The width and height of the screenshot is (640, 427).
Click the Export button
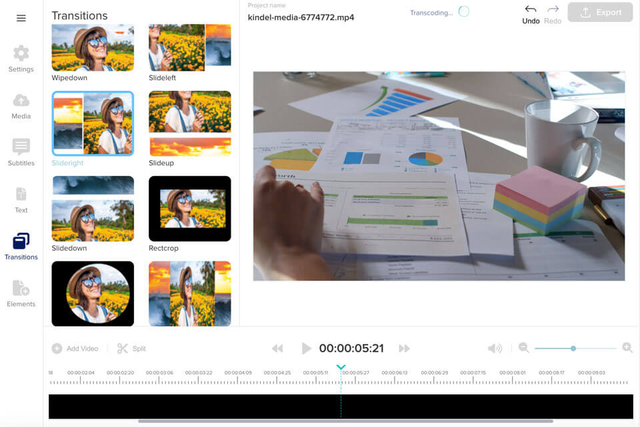pos(600,12)
